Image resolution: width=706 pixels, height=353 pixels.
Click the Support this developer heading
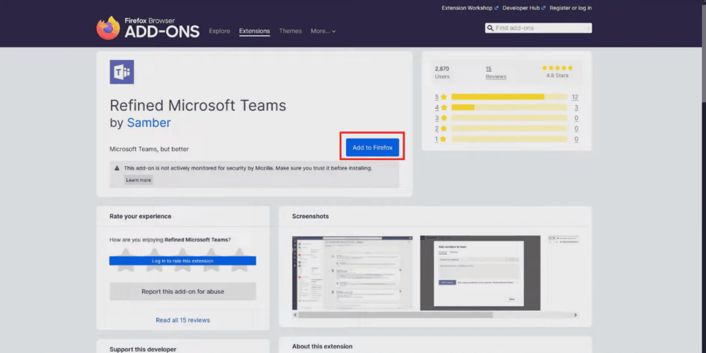click(143, 349)
